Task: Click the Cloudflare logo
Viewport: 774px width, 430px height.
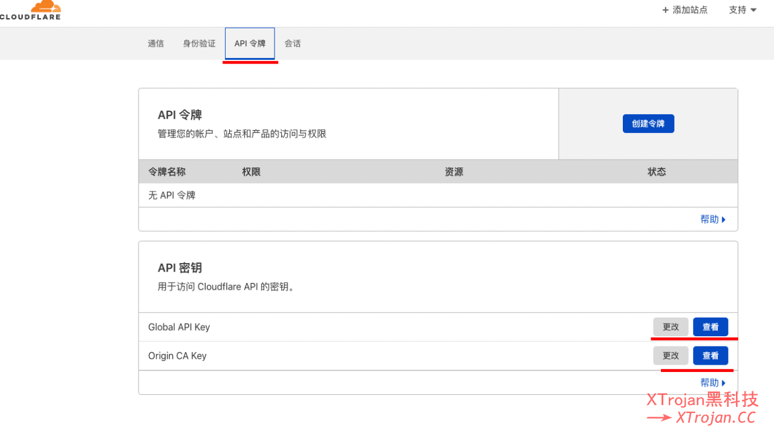Action: [x=30, y=10]
